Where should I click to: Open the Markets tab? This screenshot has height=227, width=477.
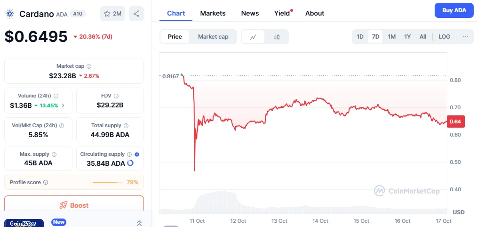tap(213, 13)
